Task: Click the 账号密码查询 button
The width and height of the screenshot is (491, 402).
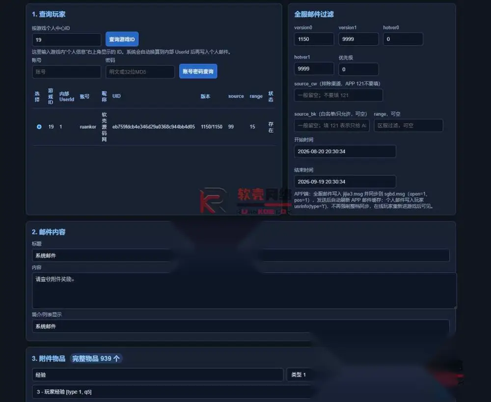Action: tap(198, 71)
